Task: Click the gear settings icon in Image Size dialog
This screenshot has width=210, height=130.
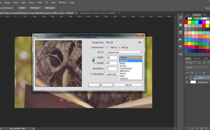Action: [x=140, y=42]
